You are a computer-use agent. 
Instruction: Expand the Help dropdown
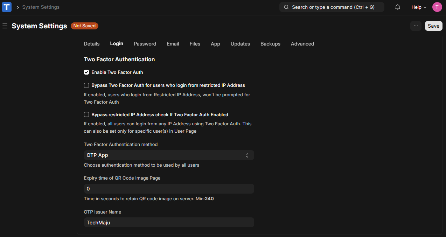tap(418, 7)
